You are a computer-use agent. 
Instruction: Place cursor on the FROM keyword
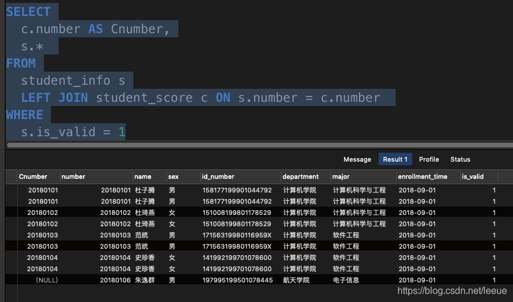pos(21,63)
